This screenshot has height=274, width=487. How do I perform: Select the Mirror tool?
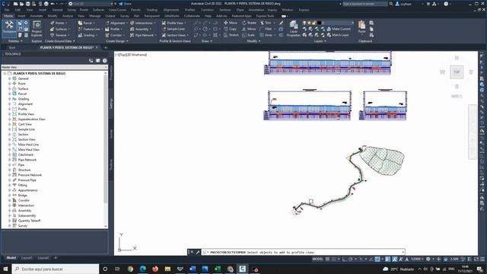(x=249, y=29)
